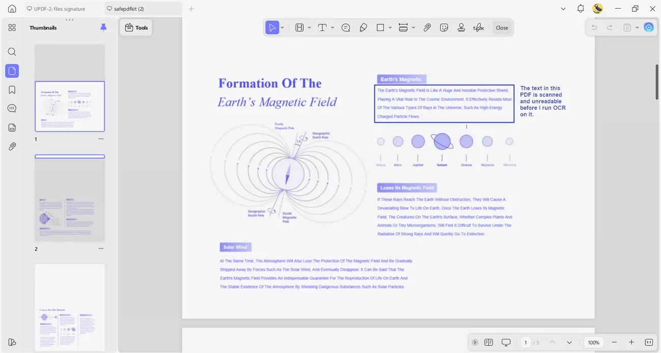Choose the measure ruler tool
The image size is (661, 353).
pos(403,28)
